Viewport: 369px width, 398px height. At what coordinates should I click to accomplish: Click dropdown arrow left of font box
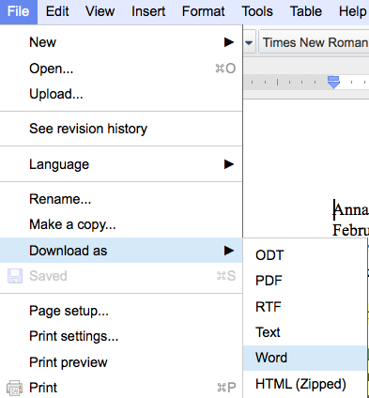click(249, 42)
